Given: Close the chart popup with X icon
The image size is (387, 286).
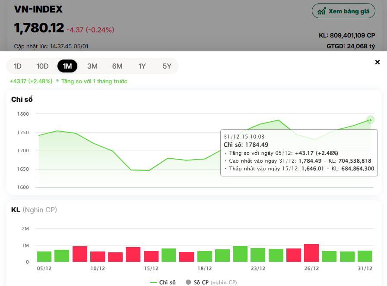Looking at the screenshot, I should [377, 62].
